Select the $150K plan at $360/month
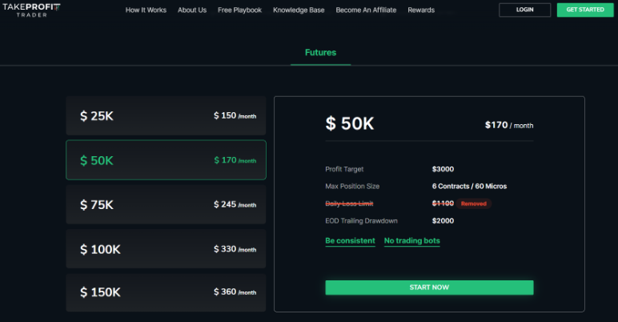This screenshot has height=322, width=618. tap(166, 292)
